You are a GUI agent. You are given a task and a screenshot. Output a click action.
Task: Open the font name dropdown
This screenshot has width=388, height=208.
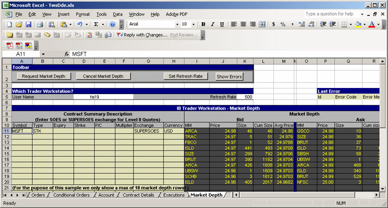tap(177, 24)
